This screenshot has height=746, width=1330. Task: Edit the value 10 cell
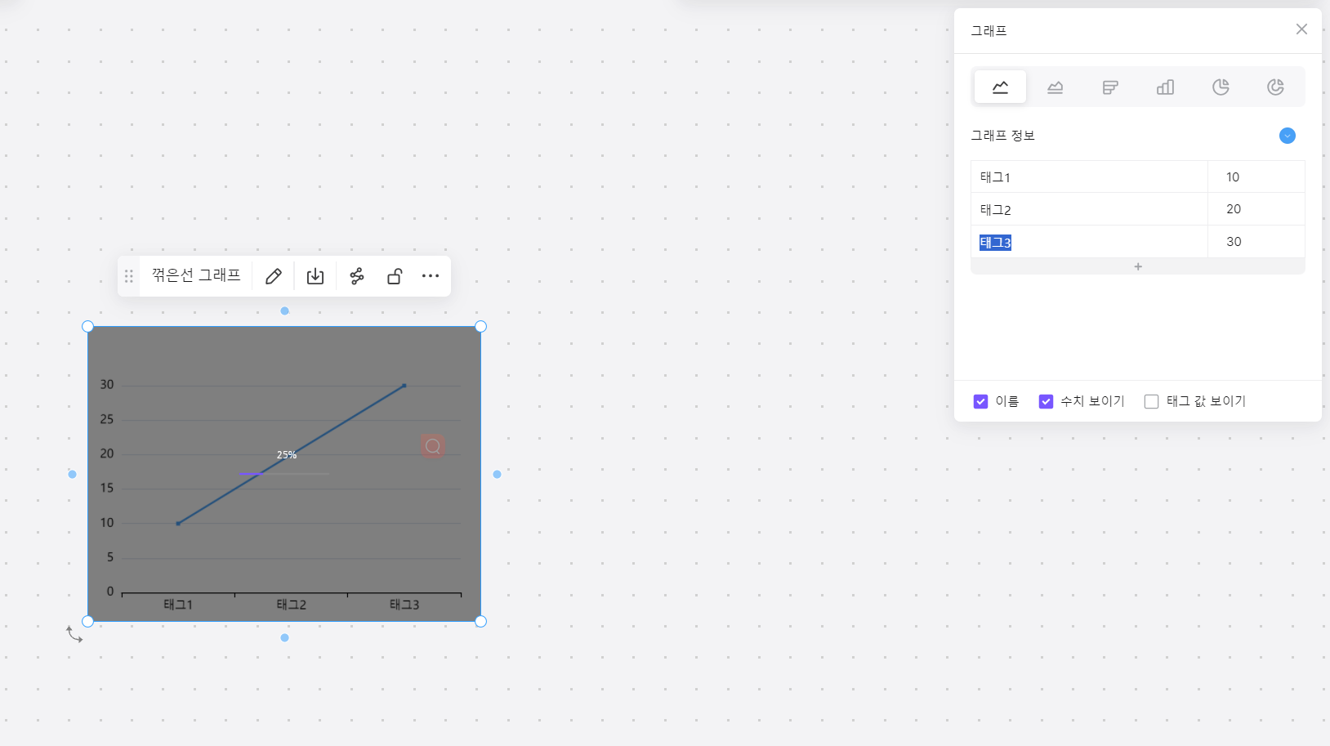tap(1256, 176)
